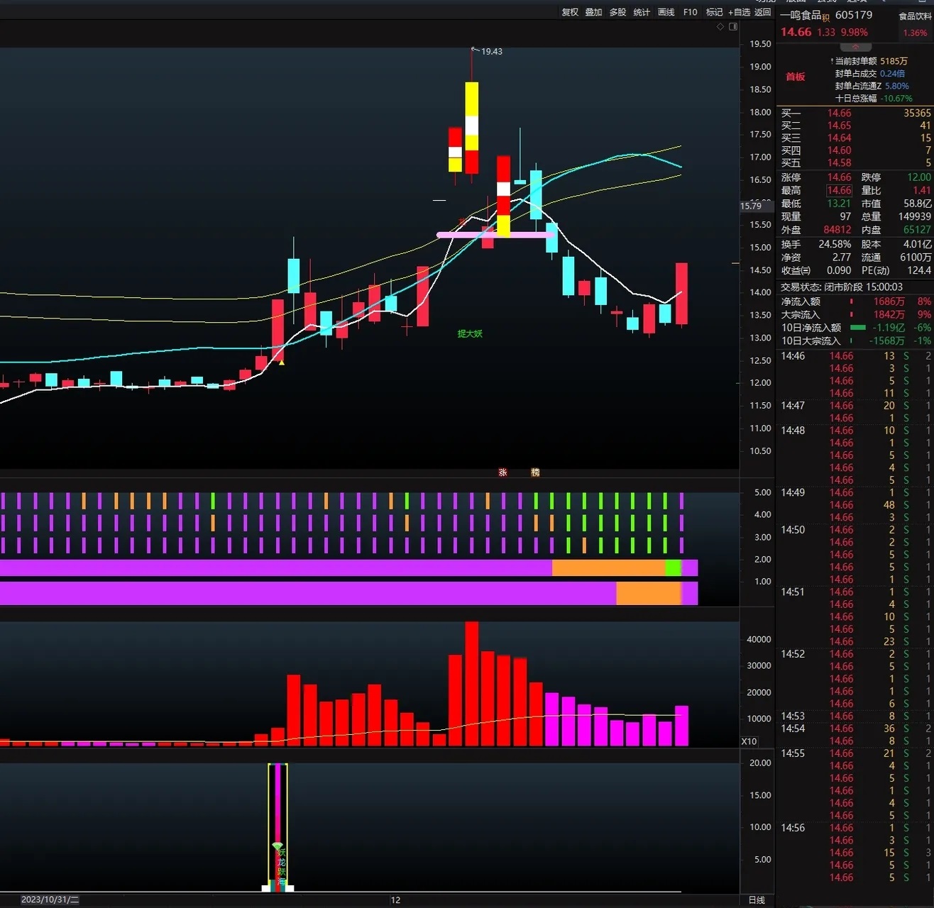This screenshot has height=908, width=934.
Task: Add stock via +自选 button
Action: pyautogui.click(x=739, y=12)
